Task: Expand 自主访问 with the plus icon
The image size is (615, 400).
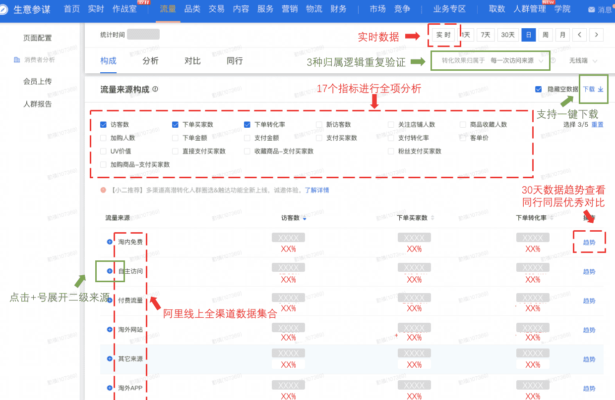Action: pyautogui.click(x=110, y=271)
